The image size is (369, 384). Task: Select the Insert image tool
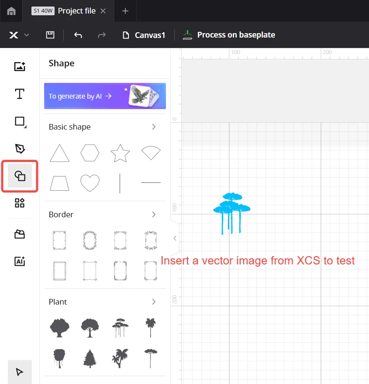[20, 66]
